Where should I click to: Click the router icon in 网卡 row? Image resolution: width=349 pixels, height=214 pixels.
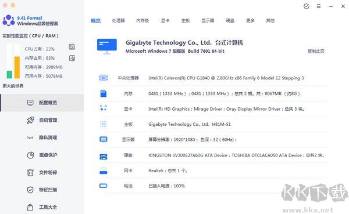pyautogui.click(x=104, y=171)
